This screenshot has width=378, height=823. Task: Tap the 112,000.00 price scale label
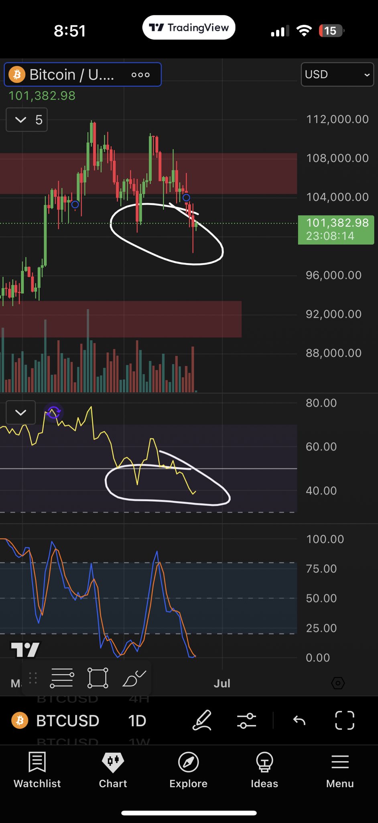click(x=337, y=119)
